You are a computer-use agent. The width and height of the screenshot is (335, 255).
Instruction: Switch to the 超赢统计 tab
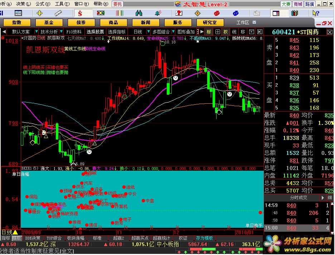point(161,238)
